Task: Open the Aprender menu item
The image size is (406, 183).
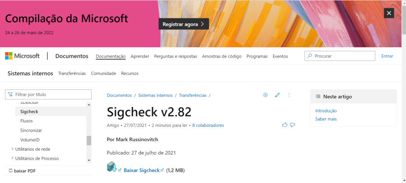Action: click(140, 57)
